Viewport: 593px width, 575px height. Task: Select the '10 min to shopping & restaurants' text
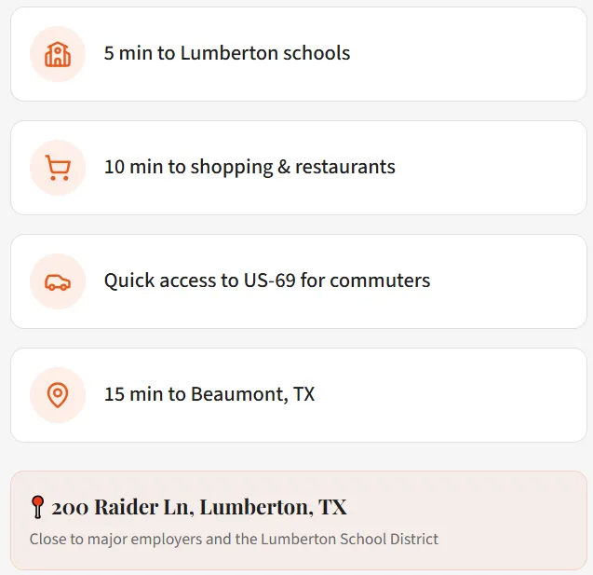click(249, 167)
